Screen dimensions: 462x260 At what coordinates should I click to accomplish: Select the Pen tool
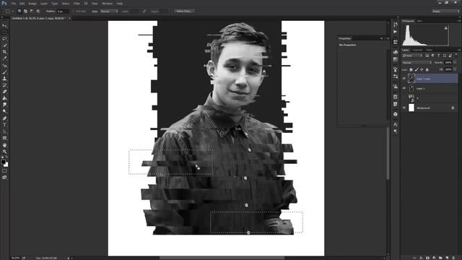click(x=4, y=118)
